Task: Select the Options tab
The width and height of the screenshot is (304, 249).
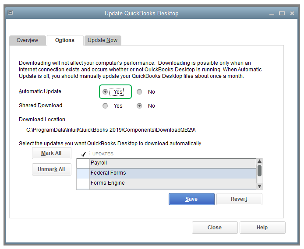Action: (x=65, y=40)
